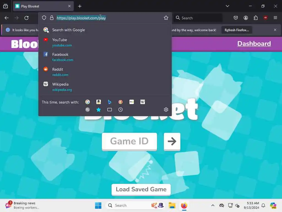Screen dimensions: 282x212
Task: Open Windows Start menu
Action: [x=98, y=205]
